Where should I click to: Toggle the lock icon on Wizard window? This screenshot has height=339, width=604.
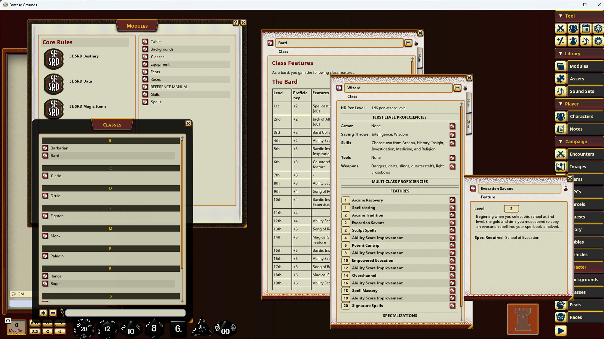(465, 88)
